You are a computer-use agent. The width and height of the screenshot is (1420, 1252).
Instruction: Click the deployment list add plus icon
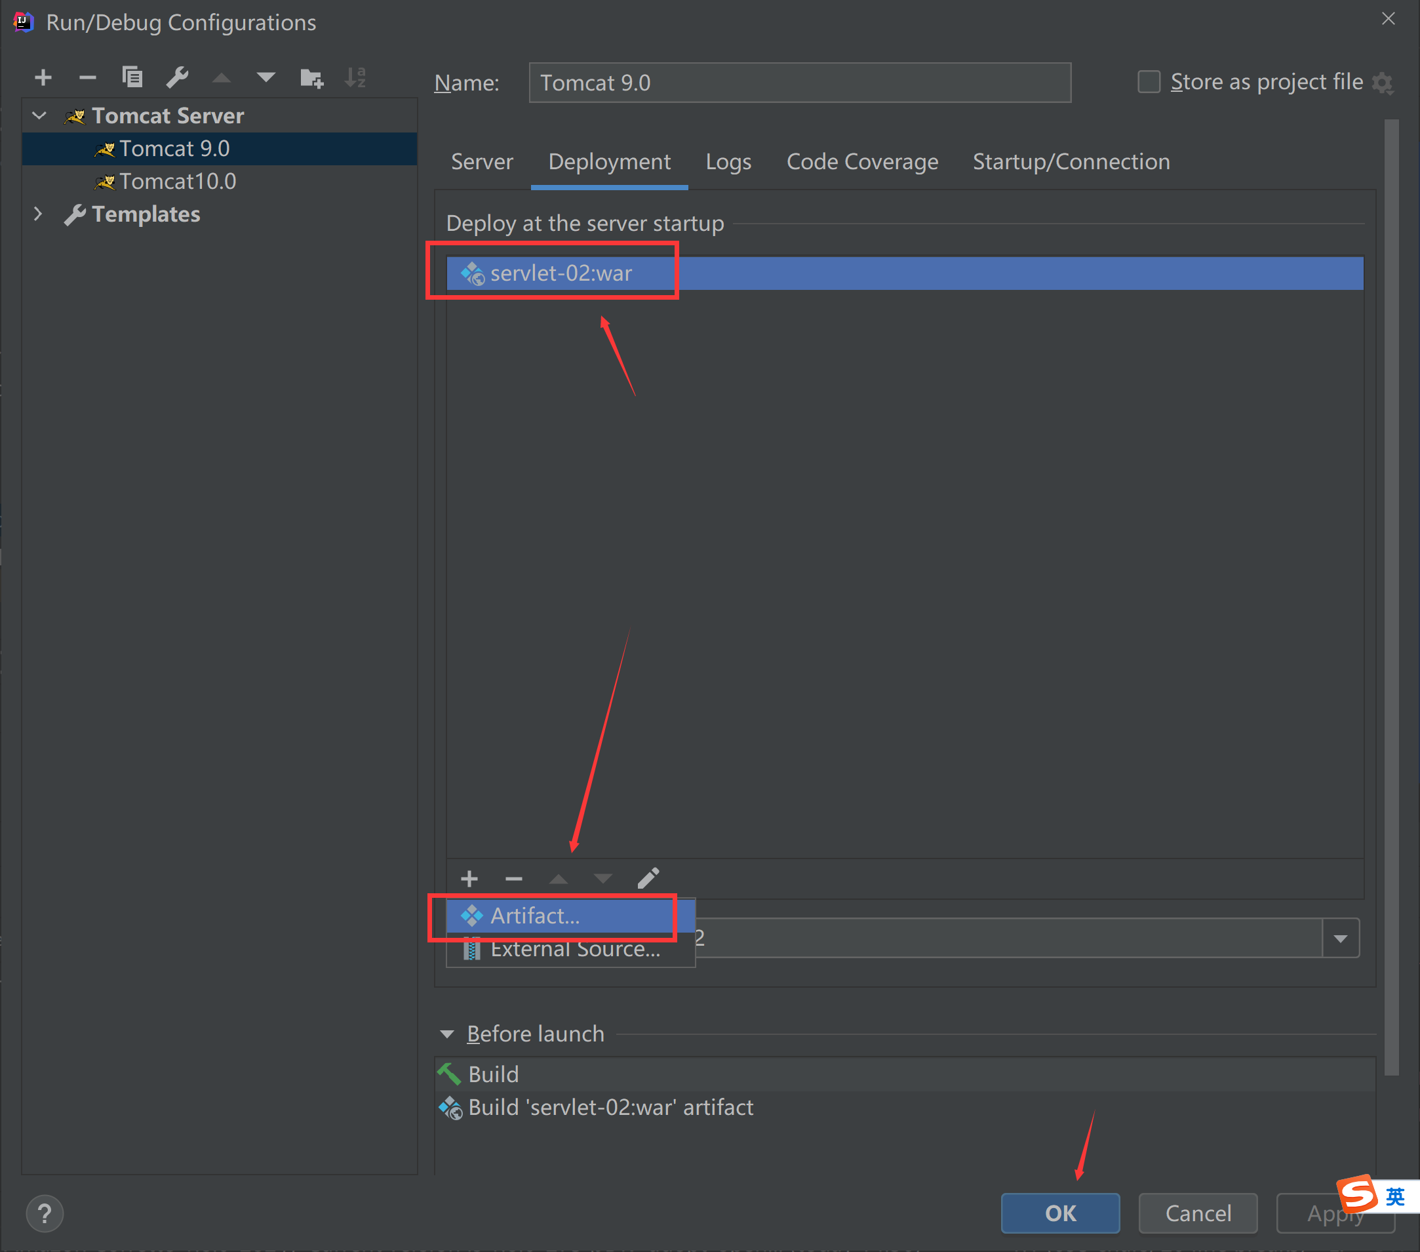(x=469, y=879)
